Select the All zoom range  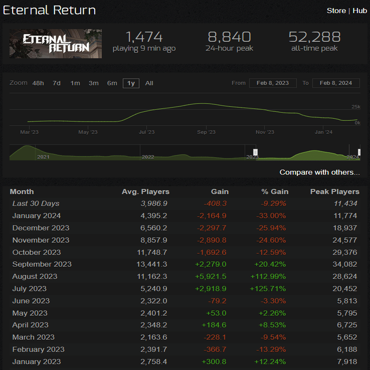click(x=149, y=83)
